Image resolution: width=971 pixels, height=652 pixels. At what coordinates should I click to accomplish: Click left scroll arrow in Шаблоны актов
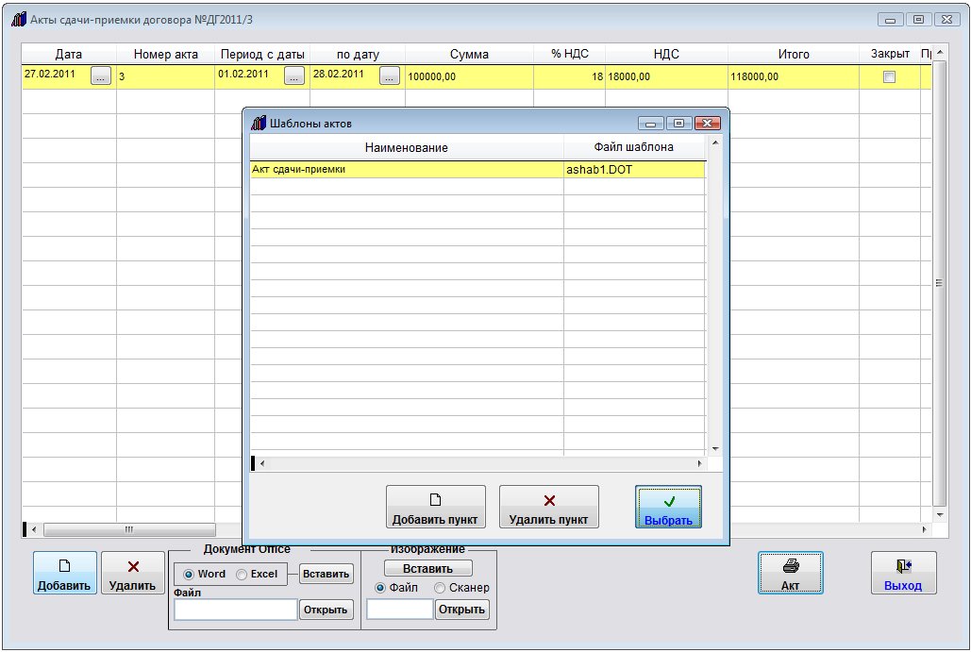click(x=262, y=463)
